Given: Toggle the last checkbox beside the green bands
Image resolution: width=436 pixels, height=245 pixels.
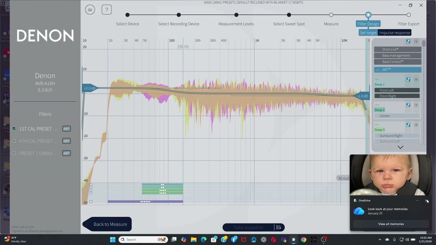Looking at the screenshot, I should (x=91, y=193).
